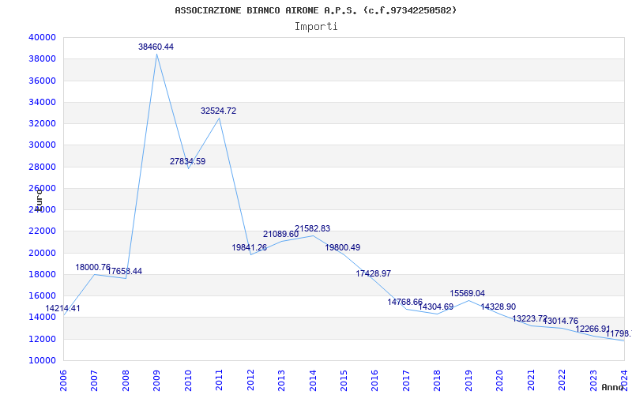Select the 32524.72 data point label
632x395 pixels.
coord(219,111)
